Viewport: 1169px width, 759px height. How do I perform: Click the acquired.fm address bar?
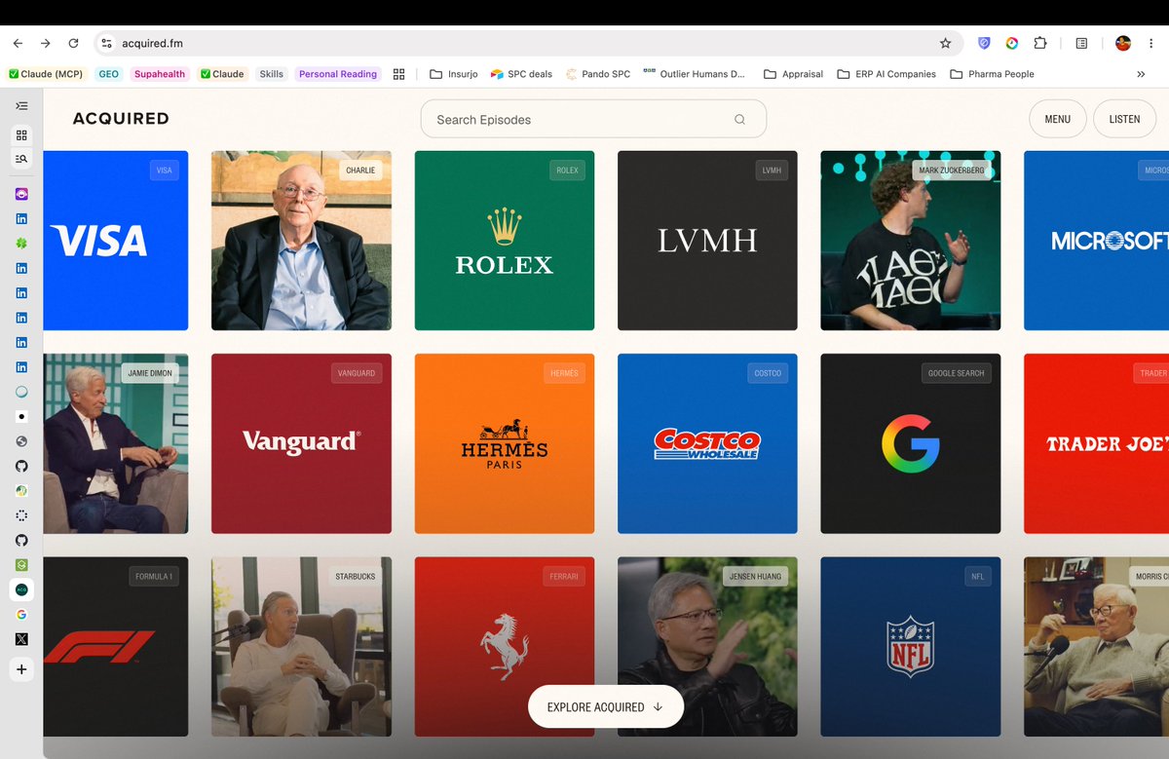pos(526,43)
